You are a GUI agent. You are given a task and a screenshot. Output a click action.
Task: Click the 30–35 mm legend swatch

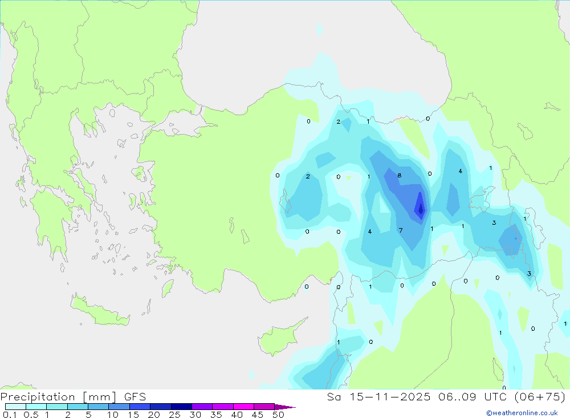202,407
